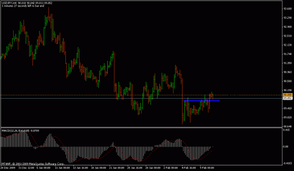Click the orange 90.000 price tag

point(287,95)
